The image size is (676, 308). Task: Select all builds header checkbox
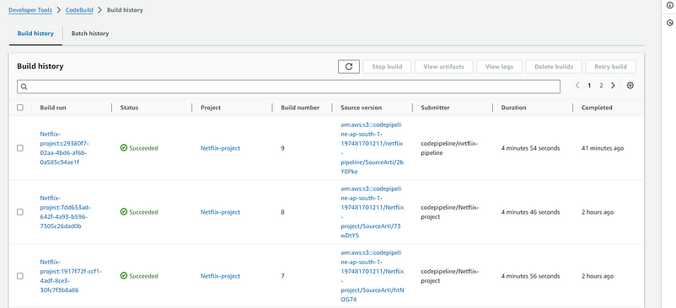[20, 108]
